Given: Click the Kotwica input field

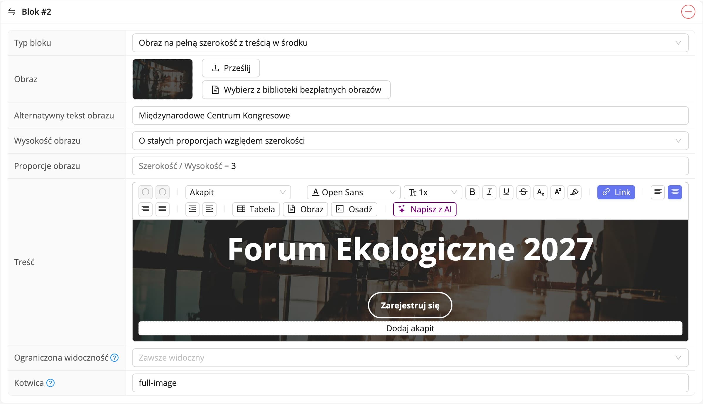Looking at the screenshot, I should 410,383.
